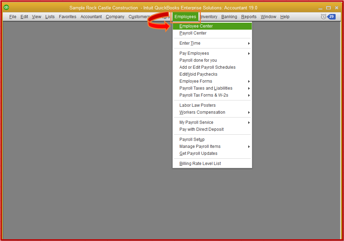Open the Banking menu
Screen dimensions: 344x241
[x=229, y=17]
